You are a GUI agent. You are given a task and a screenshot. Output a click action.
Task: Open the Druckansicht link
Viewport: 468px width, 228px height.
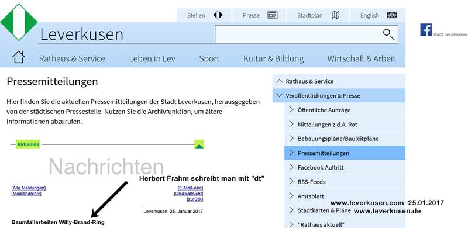tap(188, 194)
